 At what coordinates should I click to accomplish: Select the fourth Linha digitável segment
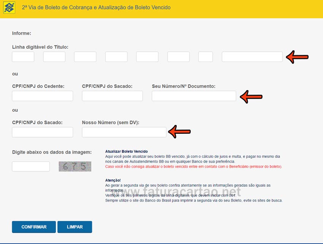click(x=116, y=56)
